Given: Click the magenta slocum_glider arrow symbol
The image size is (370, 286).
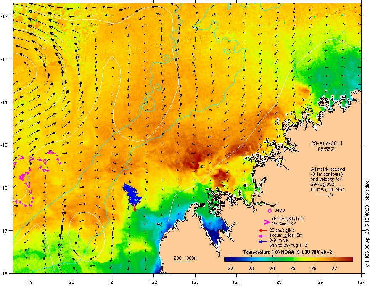Looking at the screenshot, I should (263, 236).
